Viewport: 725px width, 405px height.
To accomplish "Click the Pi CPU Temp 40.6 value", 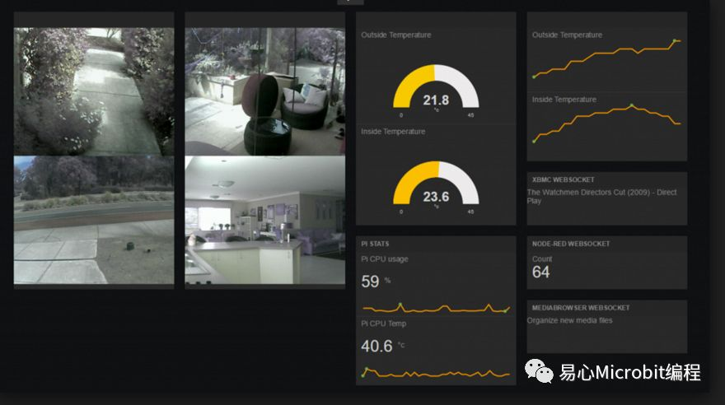I will 377,346.
